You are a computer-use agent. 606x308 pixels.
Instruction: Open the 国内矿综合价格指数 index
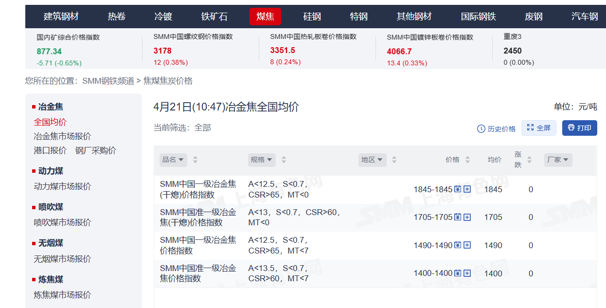(68, 37)
